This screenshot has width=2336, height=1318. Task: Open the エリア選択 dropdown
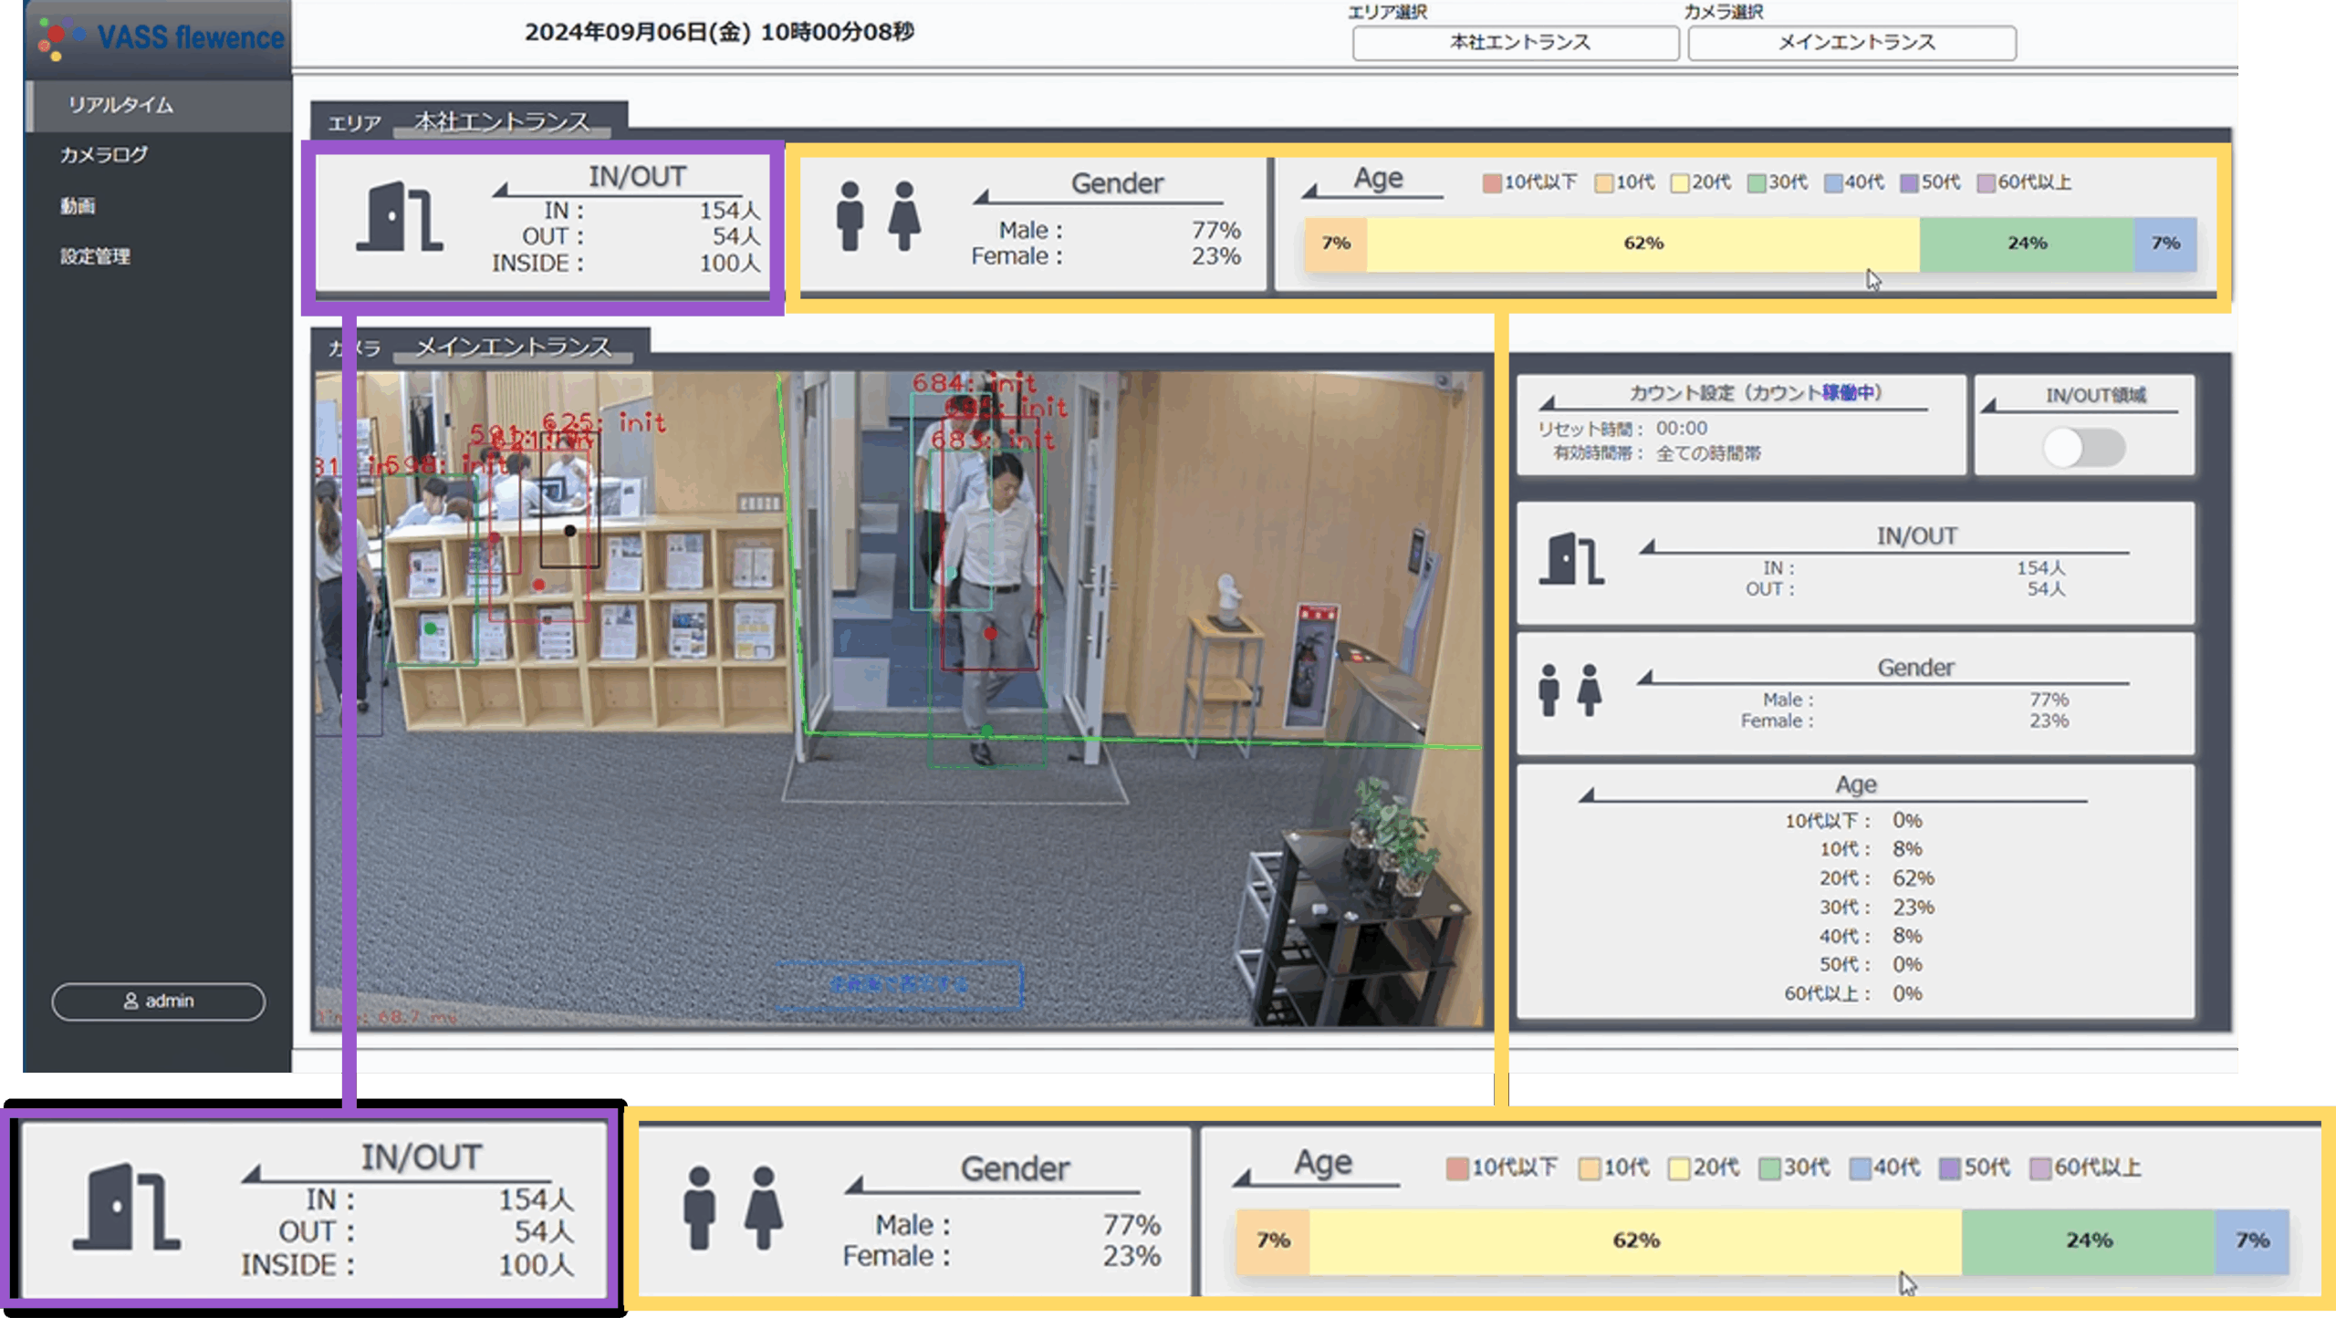coord(1515,43)
